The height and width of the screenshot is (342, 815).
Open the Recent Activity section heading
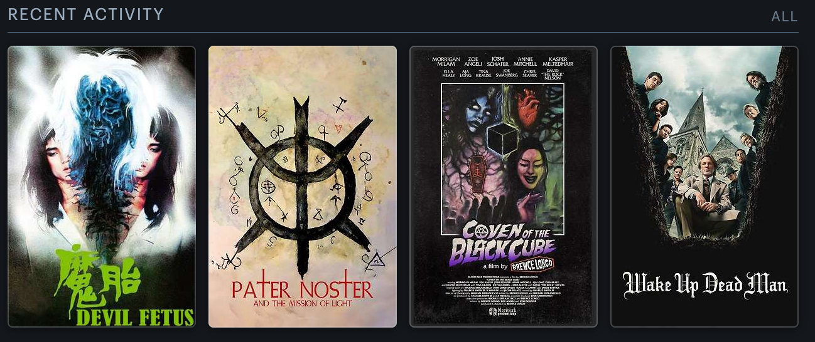[x=85, y=14]
